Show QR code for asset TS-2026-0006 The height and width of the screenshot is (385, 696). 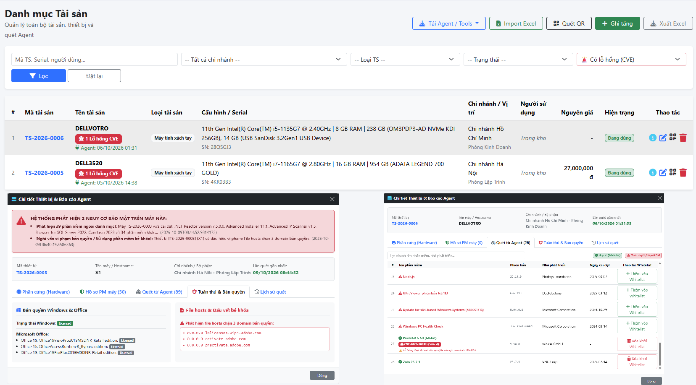673,137
